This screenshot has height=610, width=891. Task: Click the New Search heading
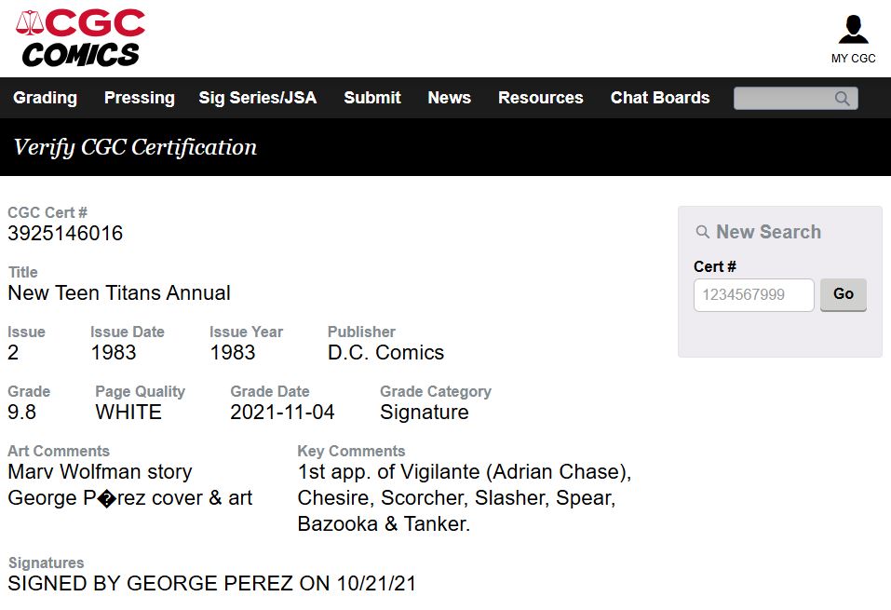(768, 232)
